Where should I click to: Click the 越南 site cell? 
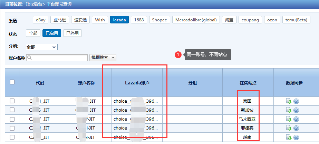(247, 137)
